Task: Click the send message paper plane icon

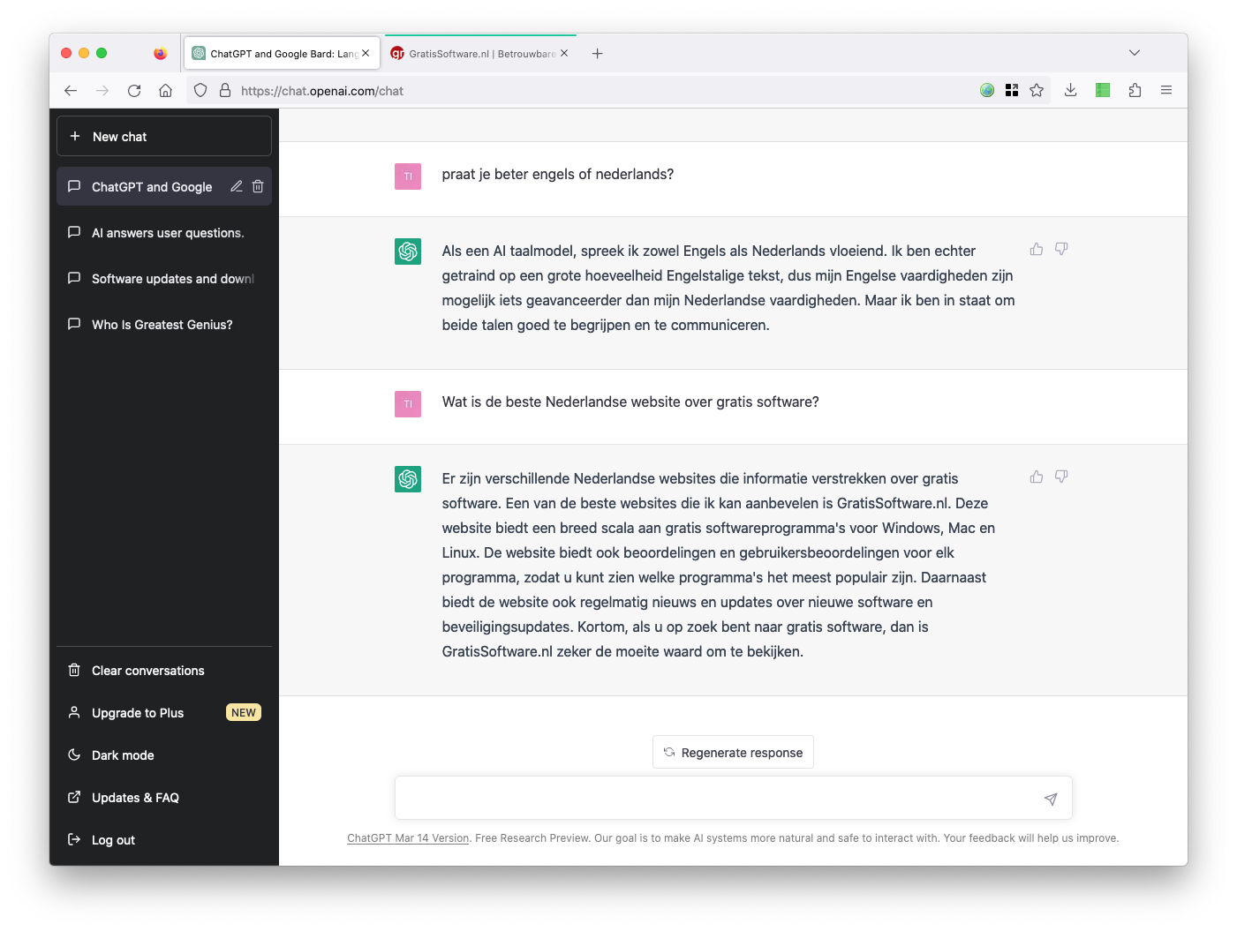Action: coord(1050,799)
